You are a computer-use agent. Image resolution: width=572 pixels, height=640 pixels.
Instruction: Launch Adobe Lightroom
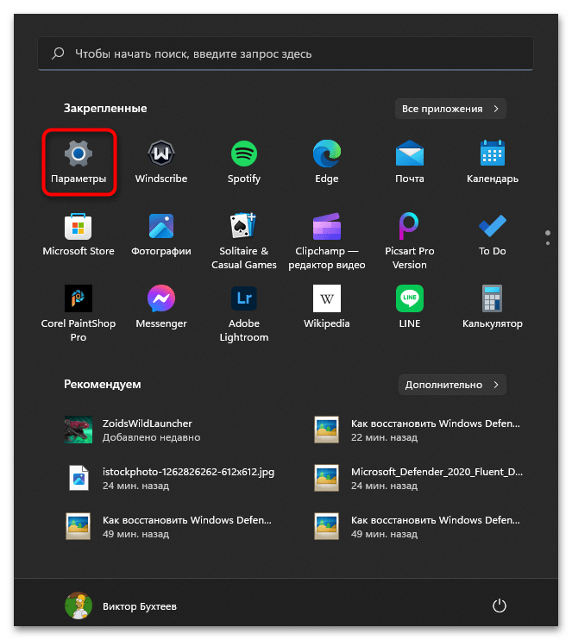click(244, 313)
